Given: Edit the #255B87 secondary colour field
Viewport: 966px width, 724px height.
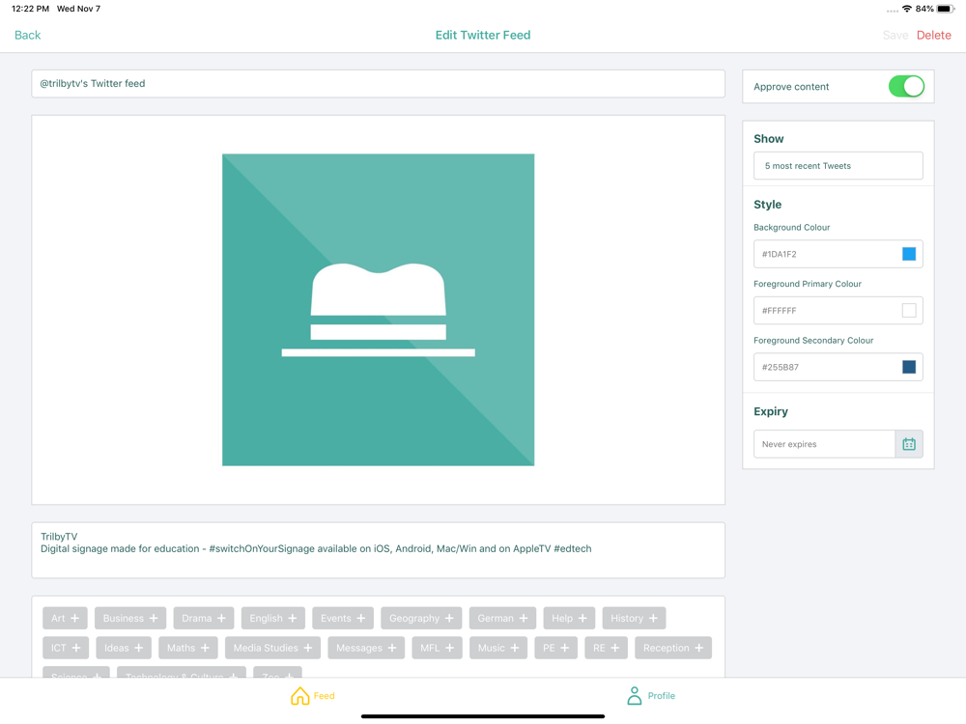Looking at the screenshot, I should point(838,367).
